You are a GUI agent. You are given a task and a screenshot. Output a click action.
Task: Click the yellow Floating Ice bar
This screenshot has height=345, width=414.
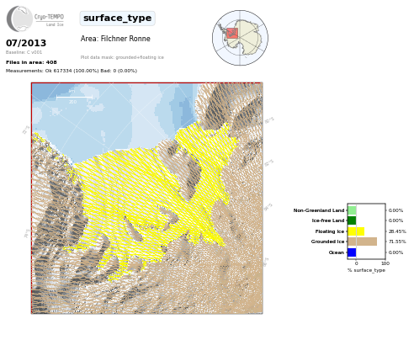tap(356, 231)
